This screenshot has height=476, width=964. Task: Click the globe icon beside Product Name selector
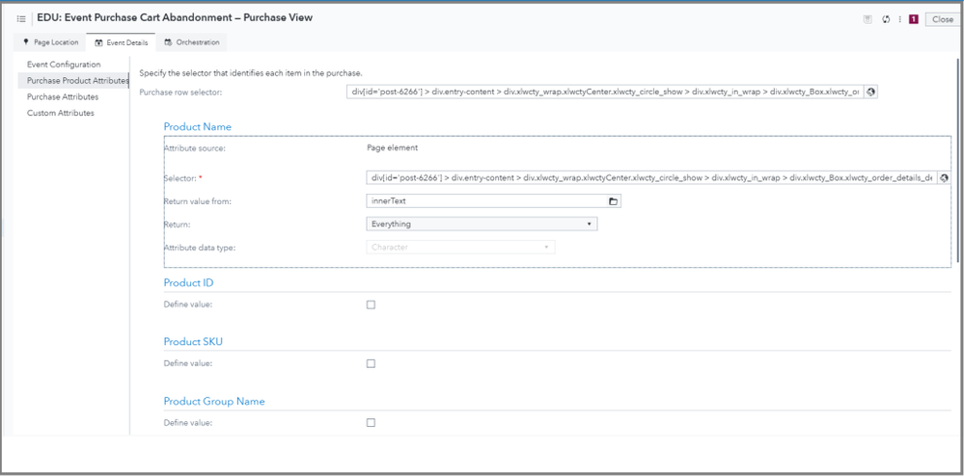(x=945, y=178)
